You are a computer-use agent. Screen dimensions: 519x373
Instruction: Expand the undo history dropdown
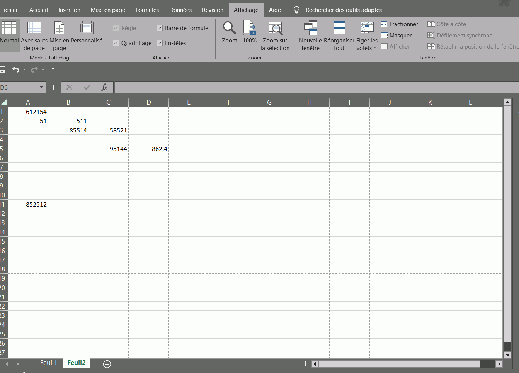click(x=24, y=70)
